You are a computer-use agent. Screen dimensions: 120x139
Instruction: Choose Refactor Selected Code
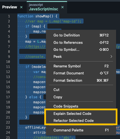(x=81, y=121)
